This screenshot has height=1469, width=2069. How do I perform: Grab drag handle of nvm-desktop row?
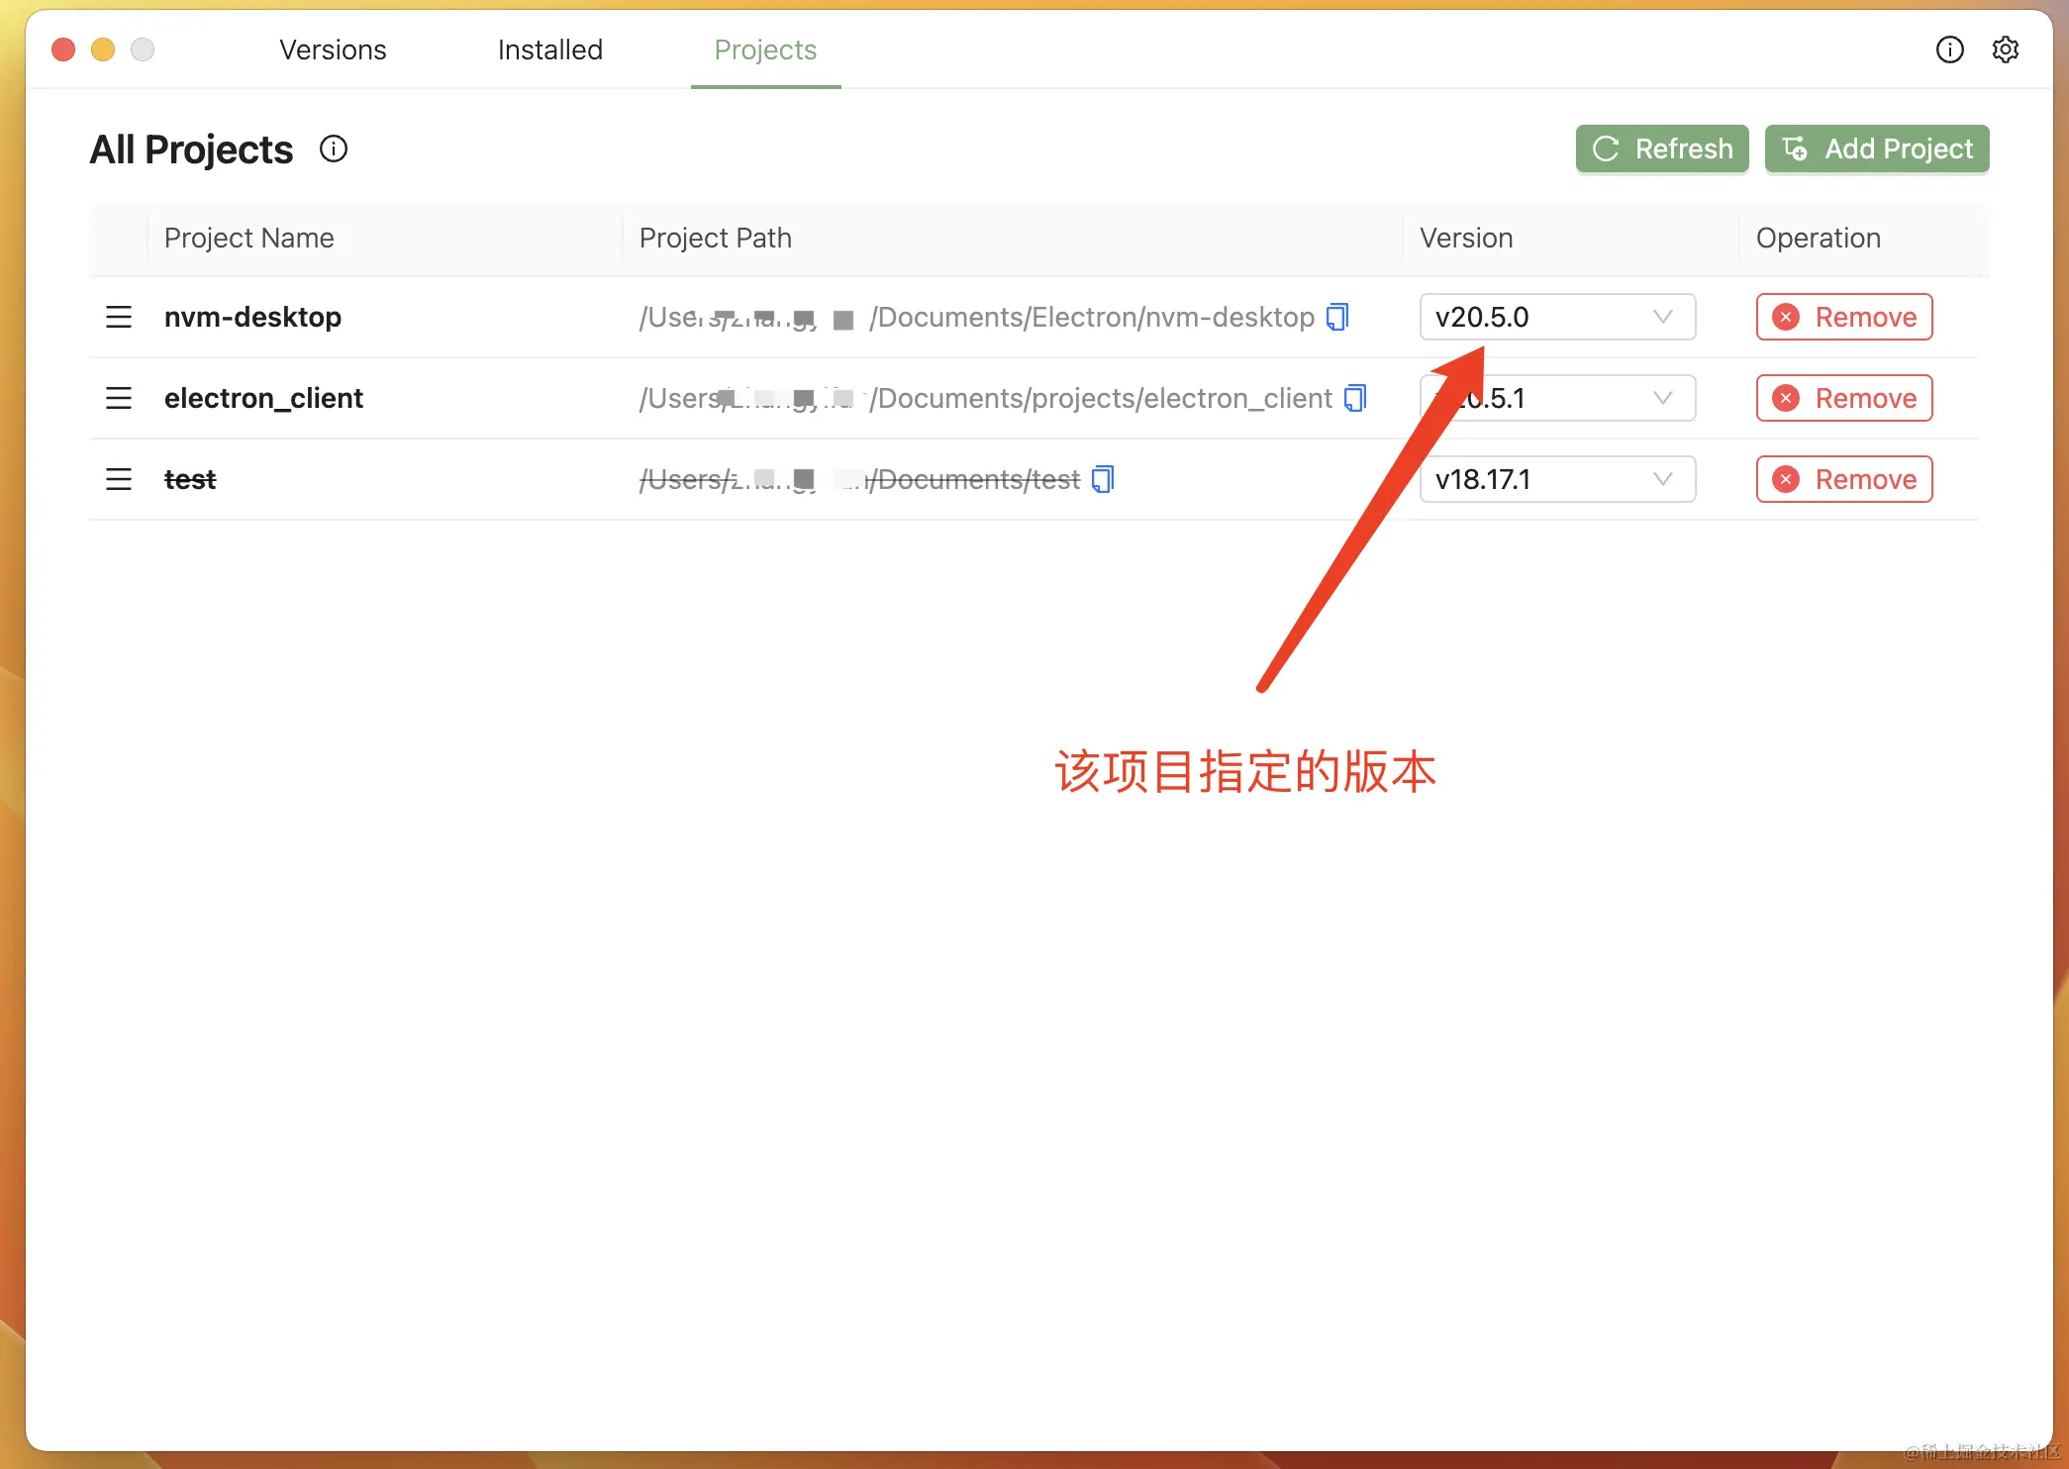[x=119, y=317]
